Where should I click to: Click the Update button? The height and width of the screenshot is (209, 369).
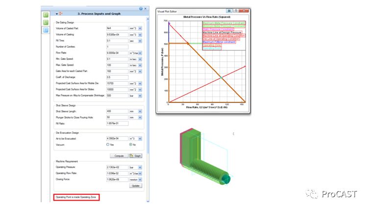136,186
